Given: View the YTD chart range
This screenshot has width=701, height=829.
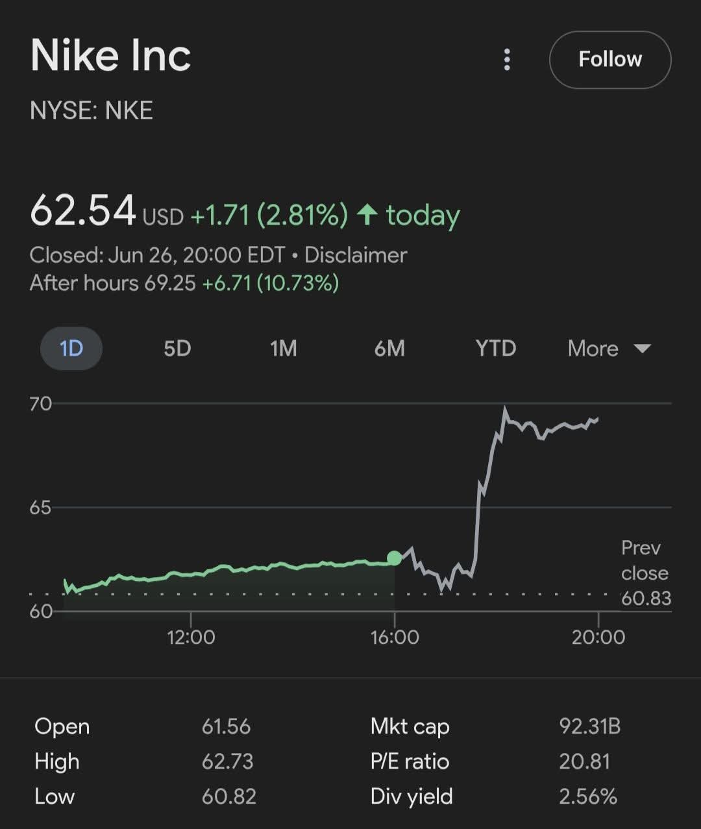Looking at the screenshot, I should 496,349.
